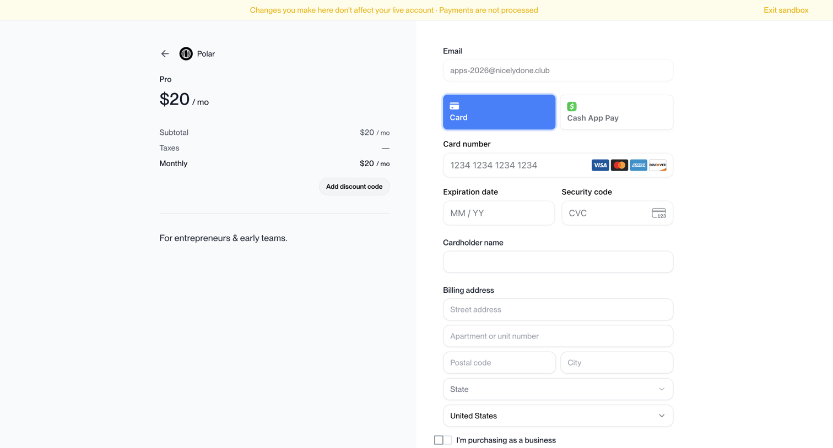Focus the Postal code field
Screen dimensions: 833x448
point(499,363)
